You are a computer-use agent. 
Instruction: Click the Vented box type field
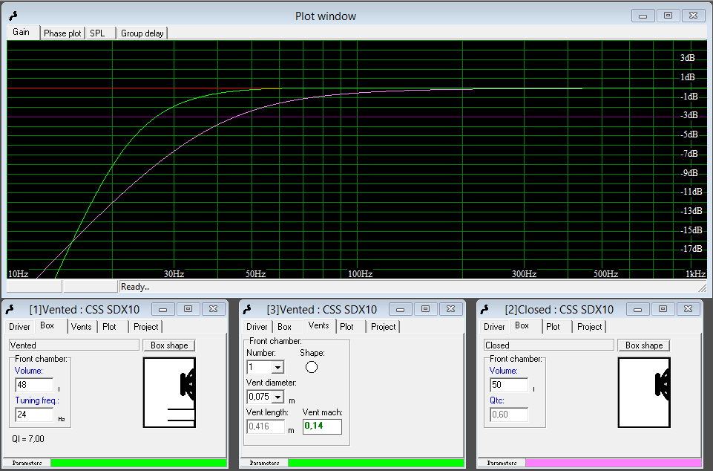pyautogui.click(x=74, y=345)
